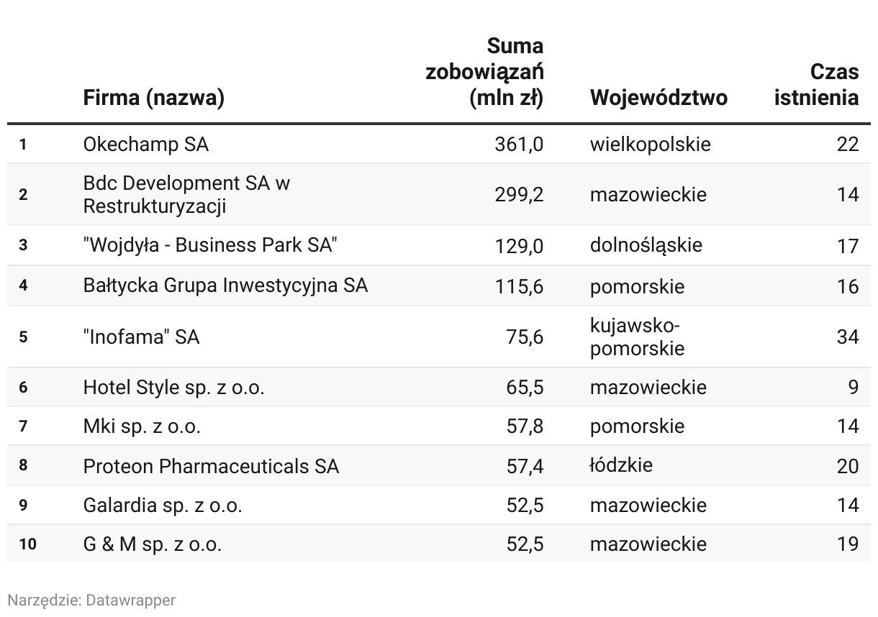Click the "Inofama" SA company name
The width and height of the screenshot is (878, 617).
pyautogui.click(x=141, y=337)
